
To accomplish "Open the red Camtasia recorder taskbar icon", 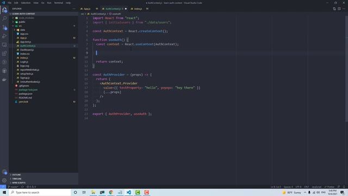I will click(146, 192).
